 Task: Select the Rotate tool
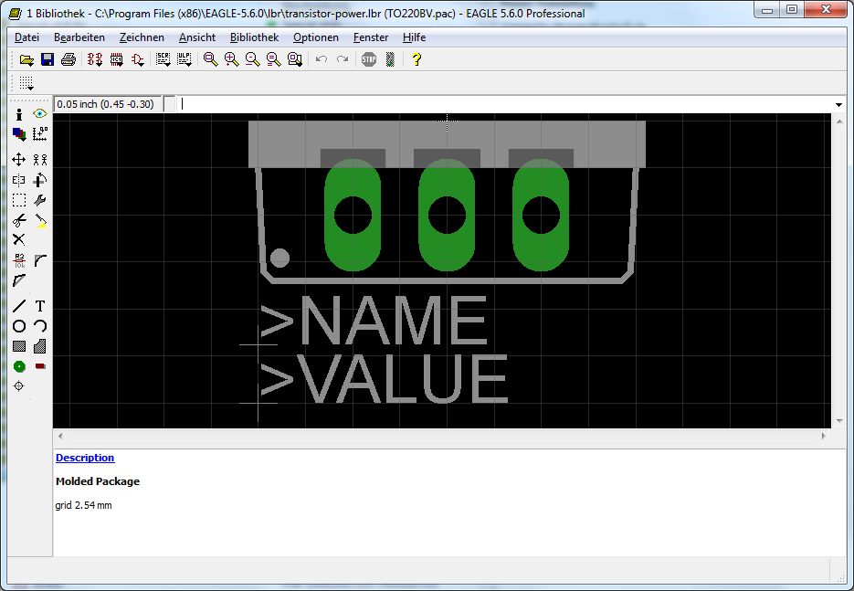tap(40, 180)
